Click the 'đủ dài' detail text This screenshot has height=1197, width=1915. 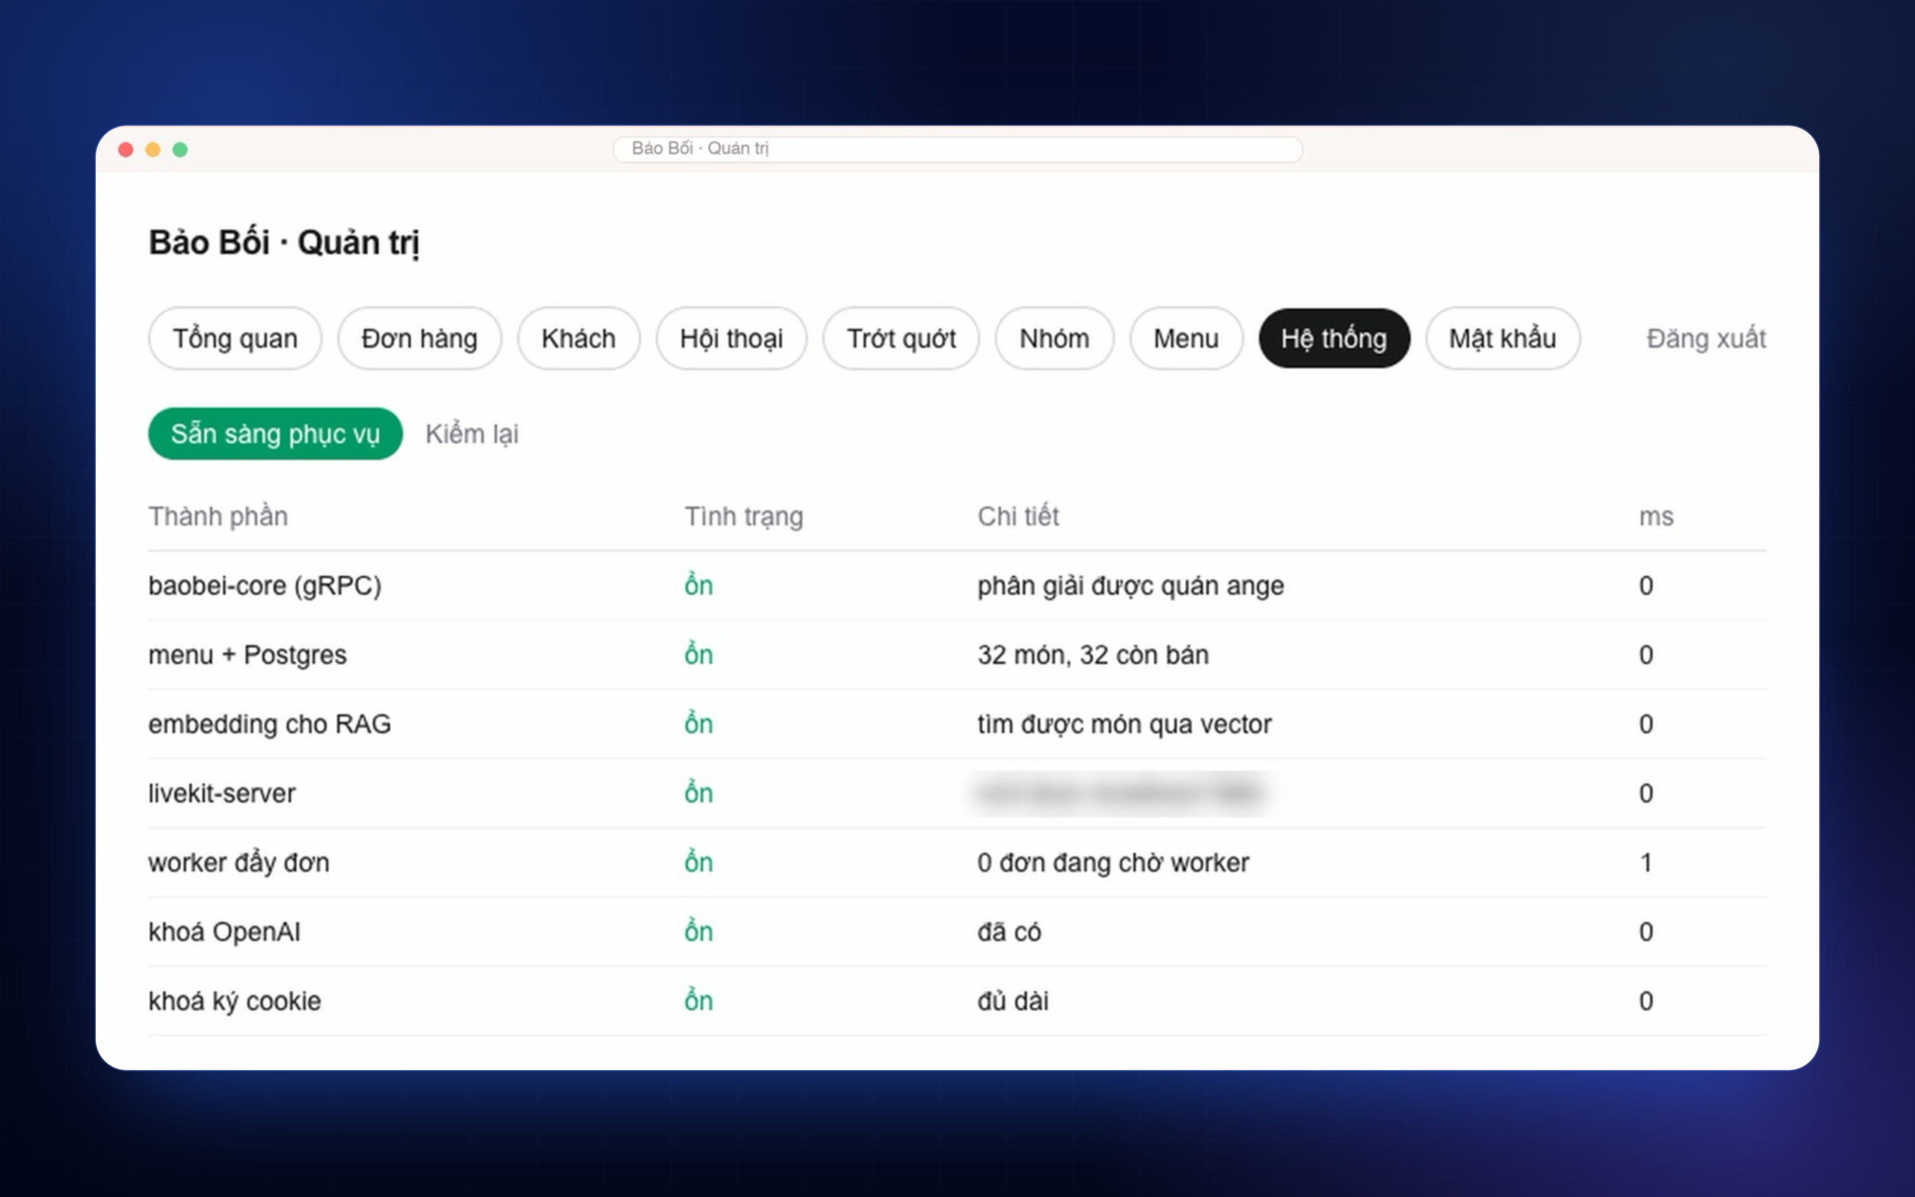pos(1013,1001)
